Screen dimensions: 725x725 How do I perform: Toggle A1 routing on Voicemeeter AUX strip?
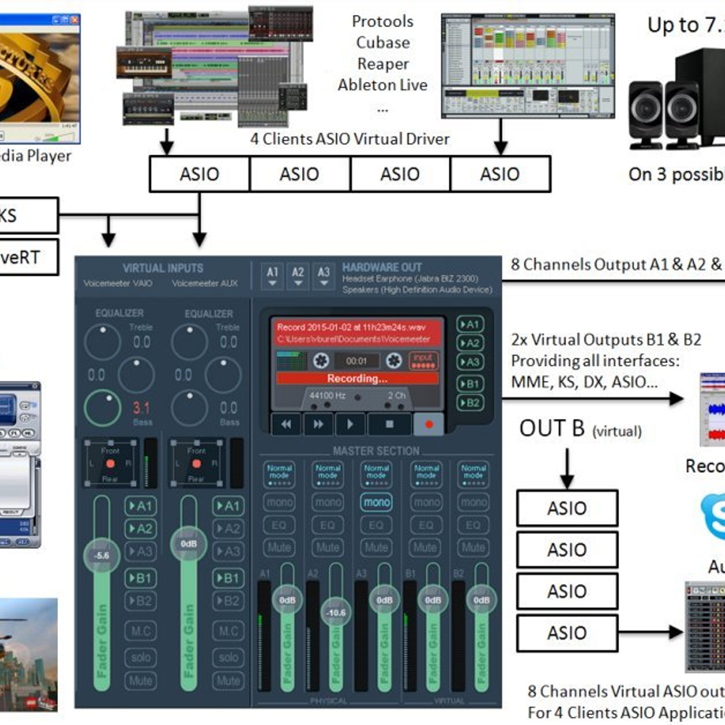pyautogui.click(x=228, y=506)
